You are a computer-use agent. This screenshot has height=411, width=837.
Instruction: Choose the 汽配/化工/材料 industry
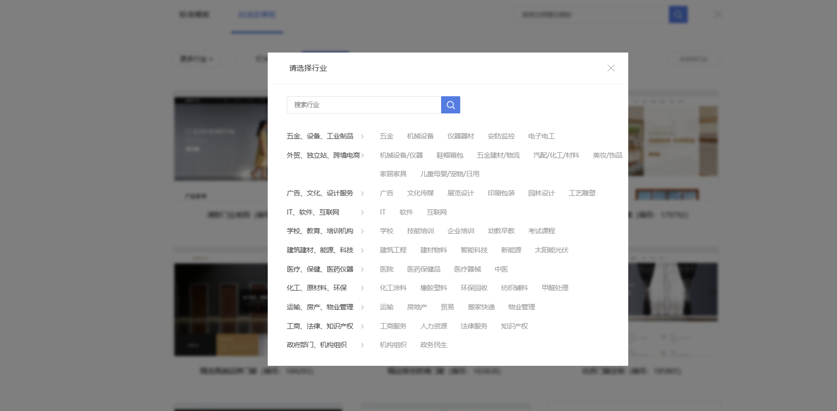coord(556,155)
